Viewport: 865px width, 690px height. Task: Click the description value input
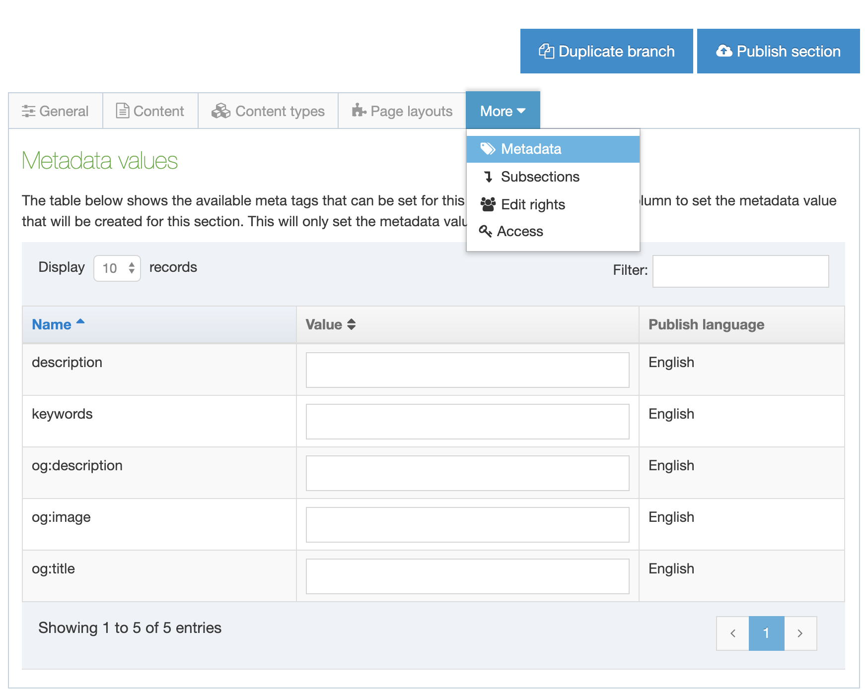467,370
